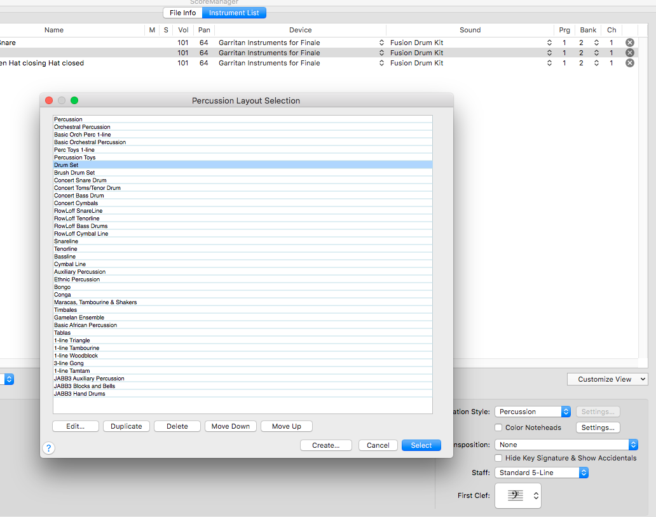Open the Customize View menu
This screenshot has width=656, height=517.
coord(607,379)
